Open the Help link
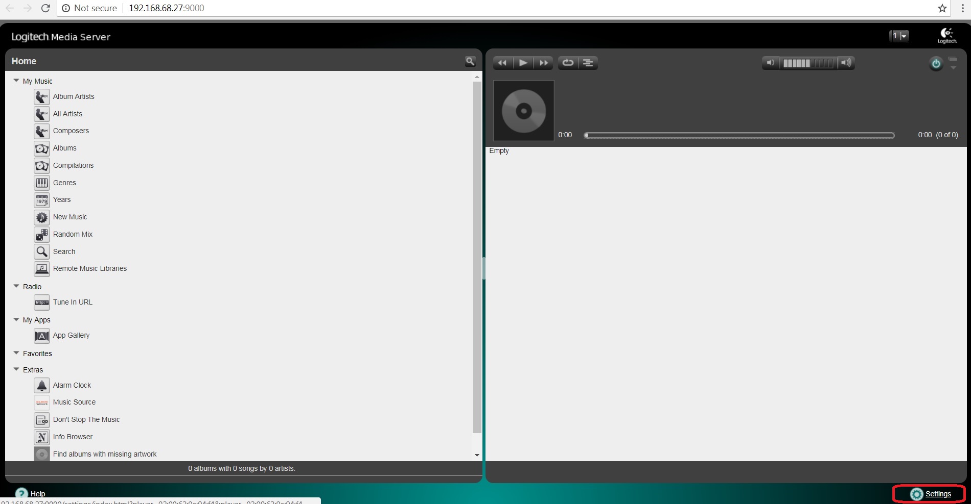The image size is (971, 504). 38,494
